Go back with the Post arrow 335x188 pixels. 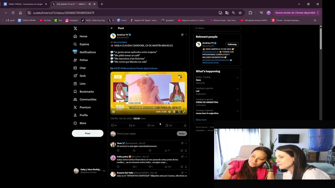point(112,28)
